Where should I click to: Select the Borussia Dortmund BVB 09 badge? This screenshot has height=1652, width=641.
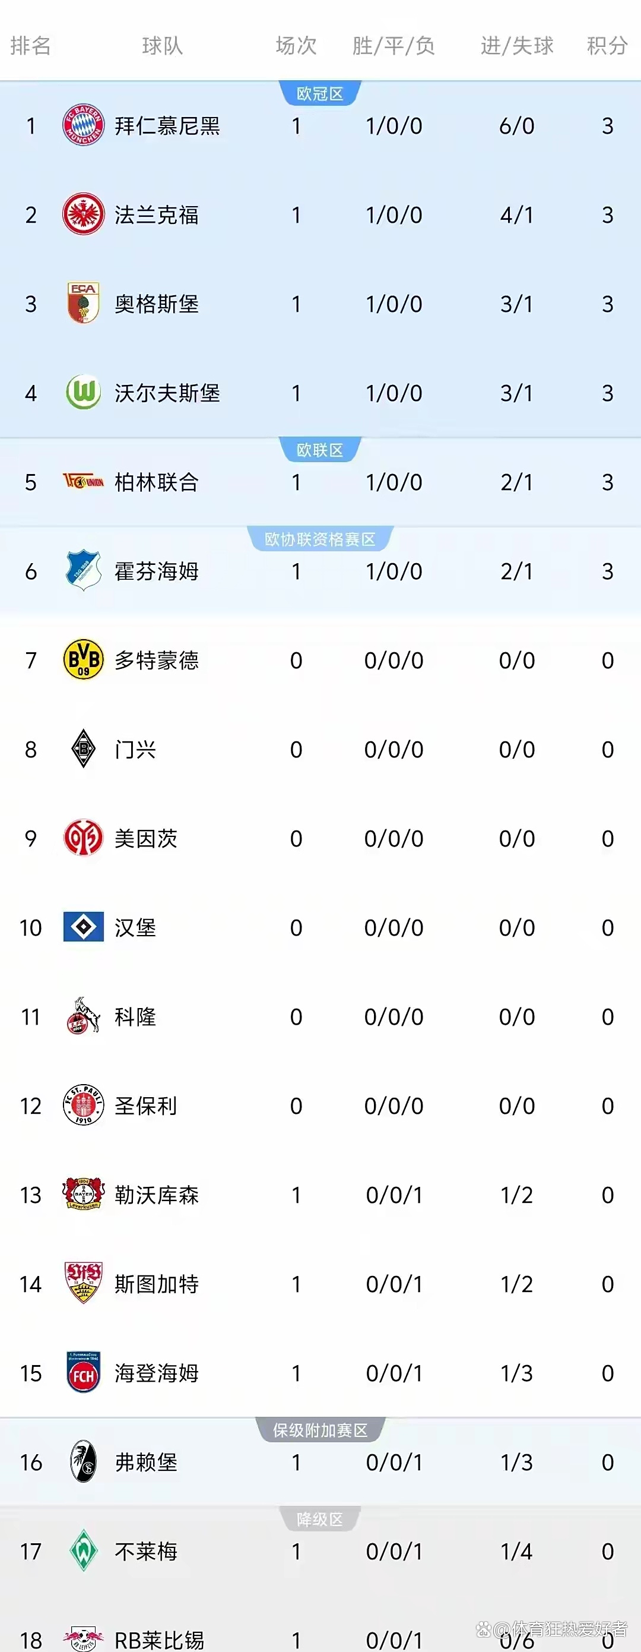pyautogui.click(x=83, y=659)
